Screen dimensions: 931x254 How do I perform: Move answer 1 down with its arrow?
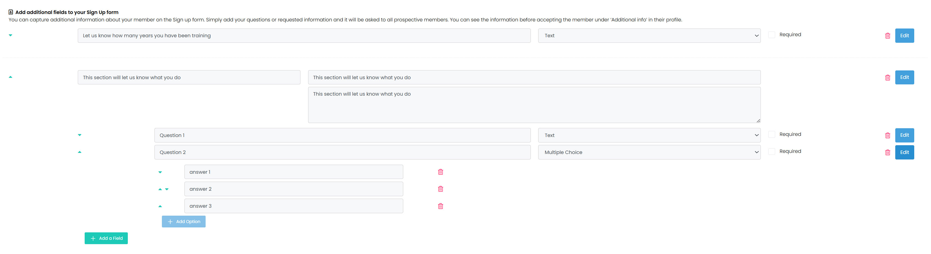click(x=160, y=172)
